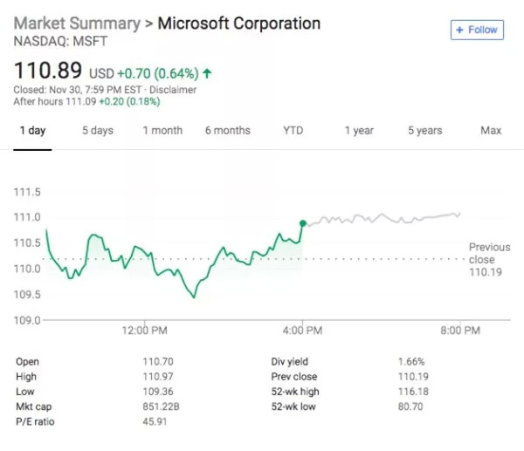Click the 4:00 PM axis label
Screen dimensions: 524x451
coord(303,331)
